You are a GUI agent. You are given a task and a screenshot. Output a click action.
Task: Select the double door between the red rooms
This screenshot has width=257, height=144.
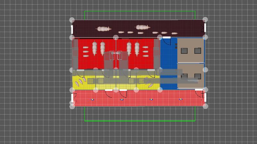click(116, 55)
